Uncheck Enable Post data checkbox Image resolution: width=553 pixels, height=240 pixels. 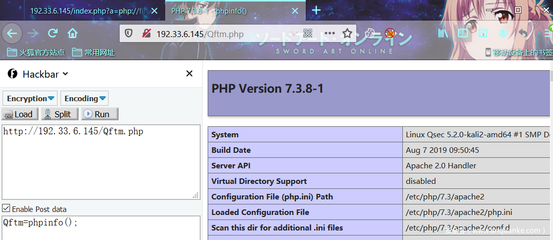tap(6, 208)
